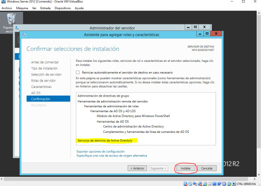Open the Ver menu
The width and height of the screenshot is (261, 186).
pyautogui.click(x=34, y=8)
